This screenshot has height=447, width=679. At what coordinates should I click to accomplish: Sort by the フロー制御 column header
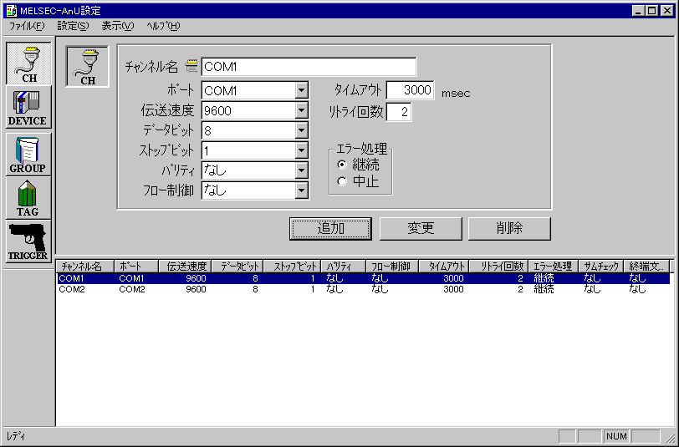click(x=392, y=267)
